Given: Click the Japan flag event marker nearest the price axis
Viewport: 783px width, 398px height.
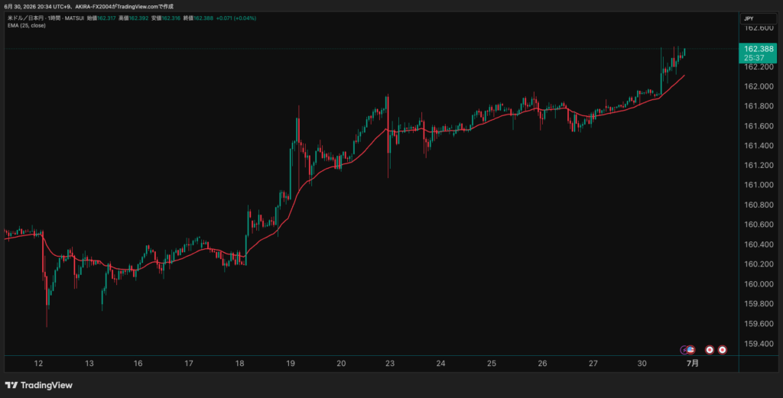Looking at the screenshot, I should [x=722, y=350].
